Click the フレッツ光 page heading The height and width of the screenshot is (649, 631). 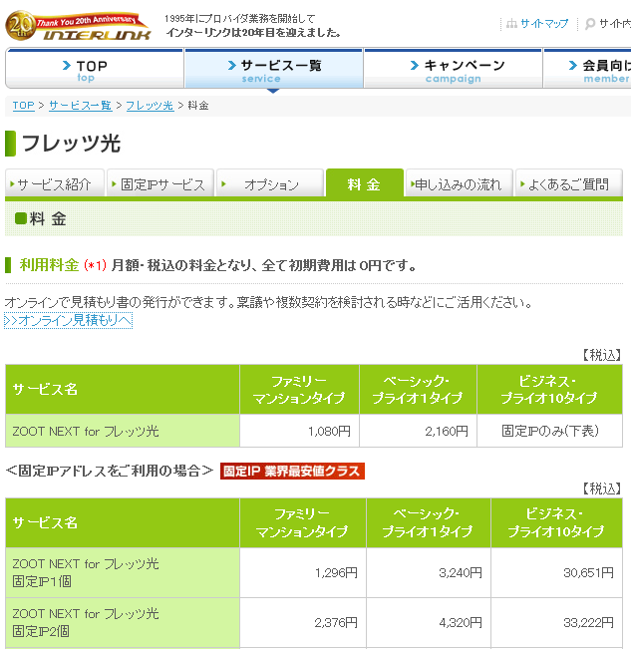click(71, 144)
